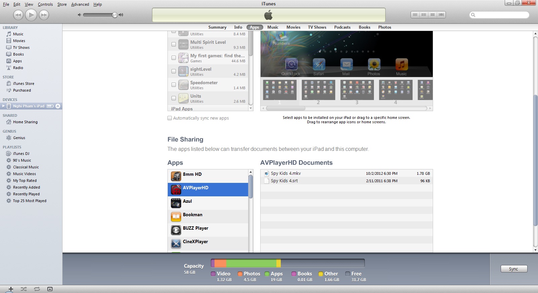
Task: Switch to song list view icon
Action: coord(415,15)
